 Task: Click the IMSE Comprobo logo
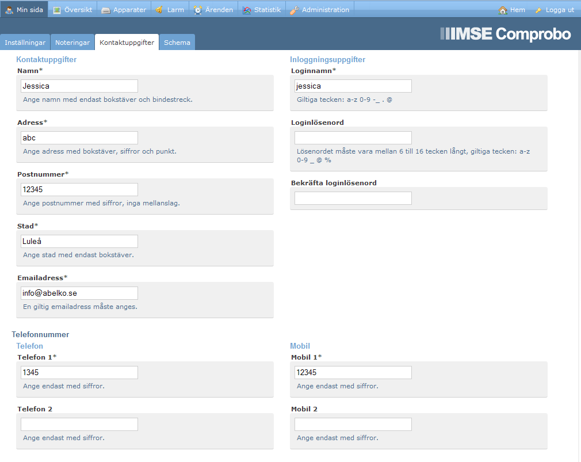click(x=506, y=34)
